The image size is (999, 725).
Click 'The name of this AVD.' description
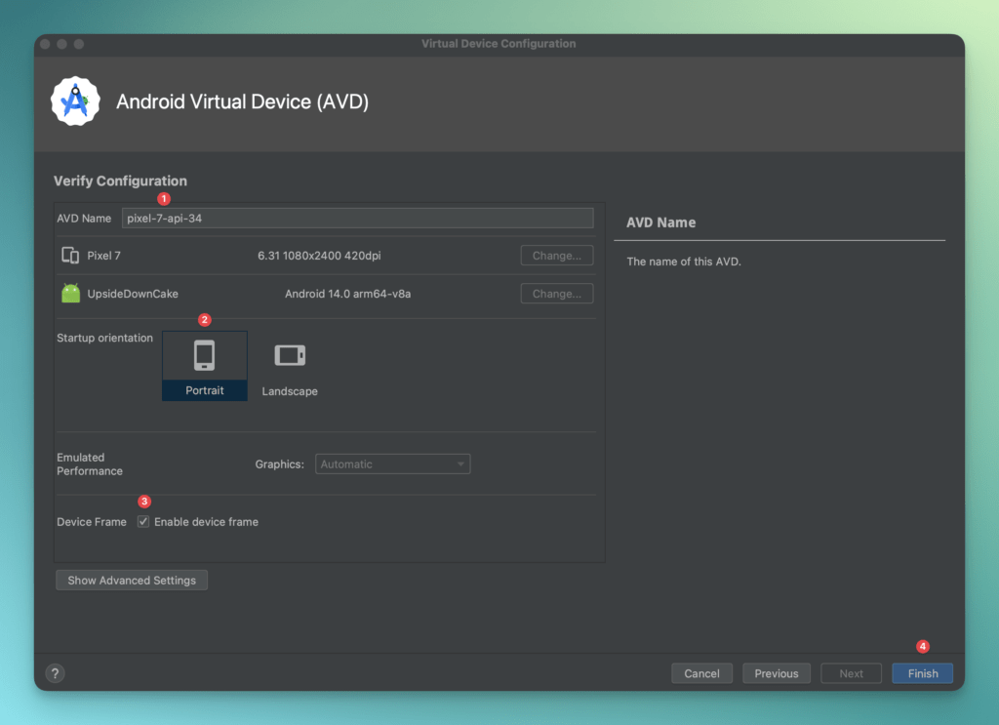click(x=684, y=262)
